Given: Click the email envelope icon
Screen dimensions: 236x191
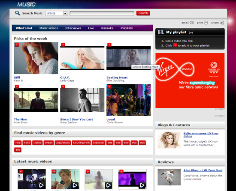Looking at the screenshot, I should [x=192, y=23].
